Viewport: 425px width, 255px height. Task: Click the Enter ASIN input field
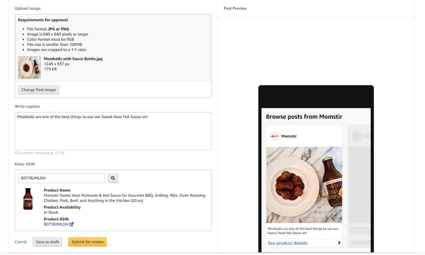click(61, 178)
